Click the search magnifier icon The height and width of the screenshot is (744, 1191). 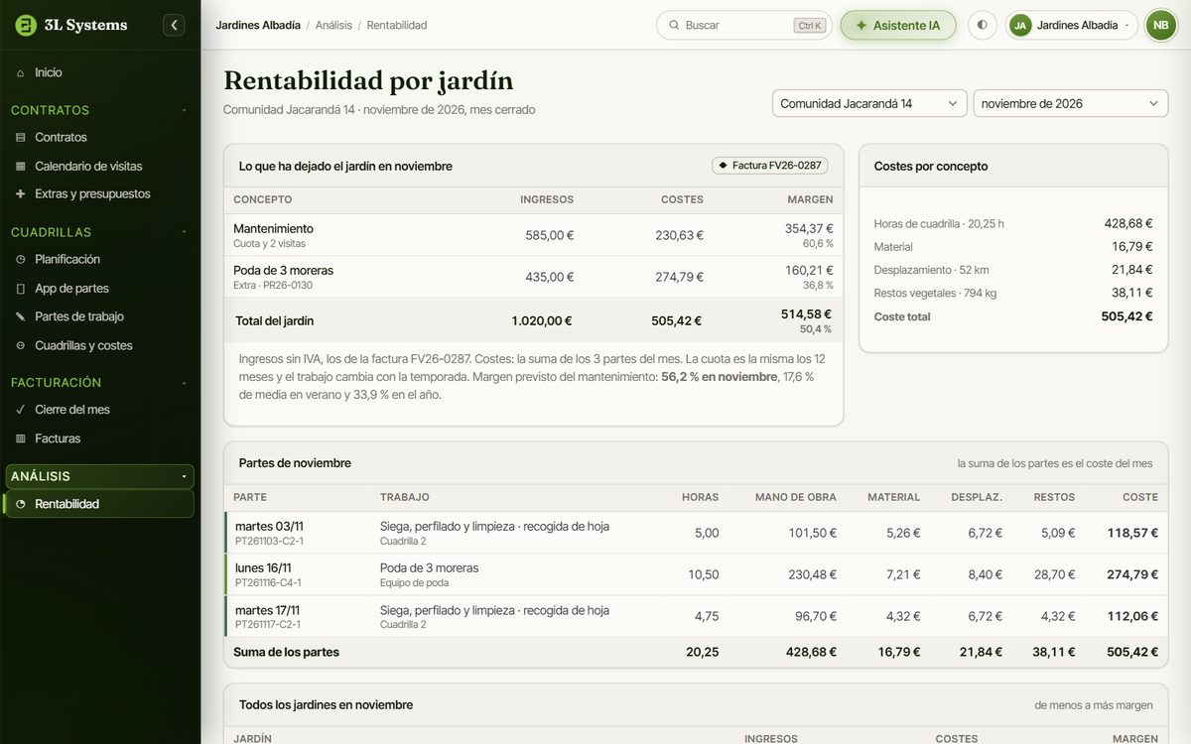[674, 25]
